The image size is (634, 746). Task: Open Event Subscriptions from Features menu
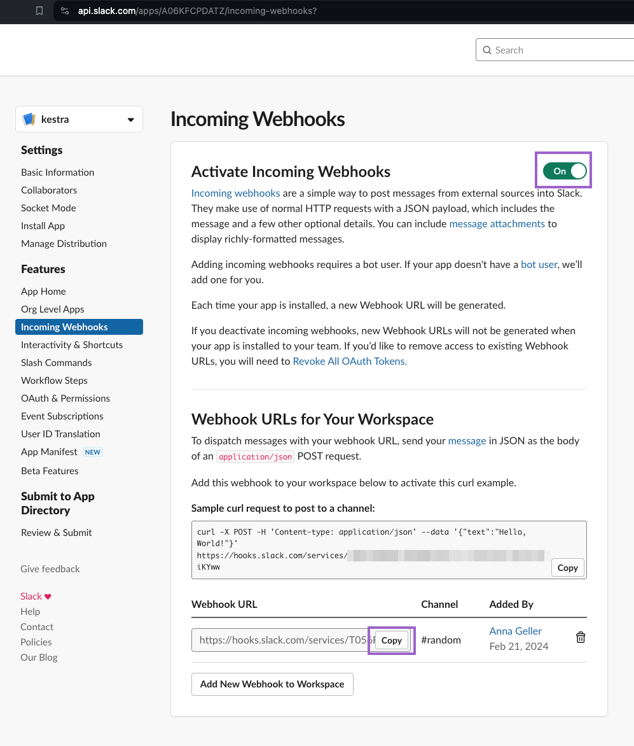click(62, 416)
